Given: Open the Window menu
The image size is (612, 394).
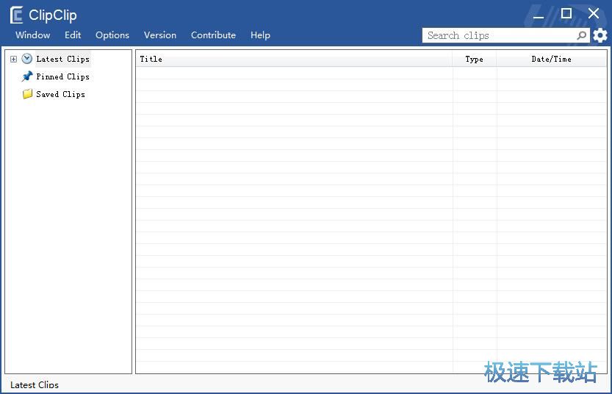Looking at the screenshot, I should (33, 35).
